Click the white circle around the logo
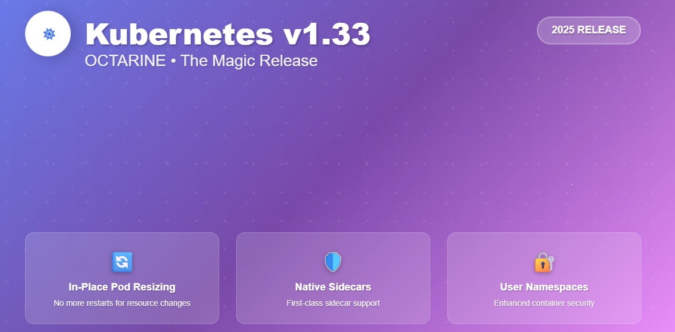The width and height of the screenshot is (675, 332). (48, 34)
